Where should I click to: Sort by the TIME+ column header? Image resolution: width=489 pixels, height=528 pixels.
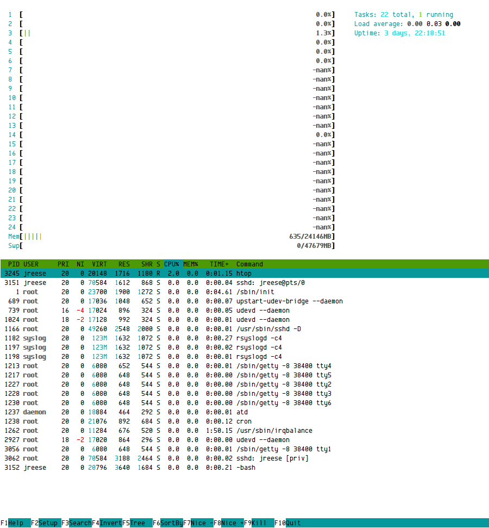219,264
